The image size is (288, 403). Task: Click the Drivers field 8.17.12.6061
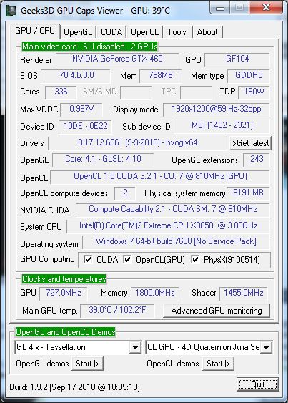137,143
